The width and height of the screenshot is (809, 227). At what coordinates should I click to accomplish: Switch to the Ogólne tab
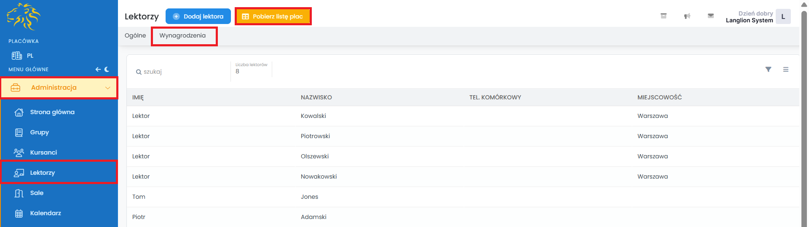(x=135, y=36)
